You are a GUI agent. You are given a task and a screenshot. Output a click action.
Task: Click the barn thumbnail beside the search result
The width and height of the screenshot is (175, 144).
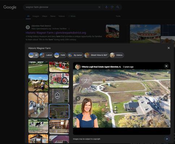[112, 31]
